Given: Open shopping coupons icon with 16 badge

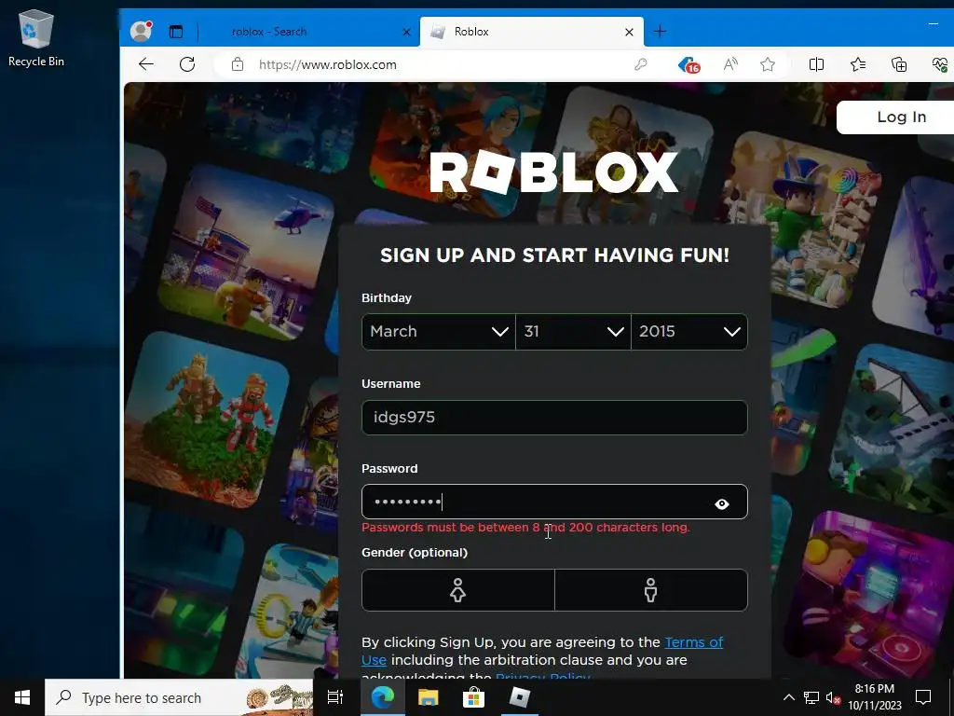Looking at the screenshot, I should pos(688,64).
